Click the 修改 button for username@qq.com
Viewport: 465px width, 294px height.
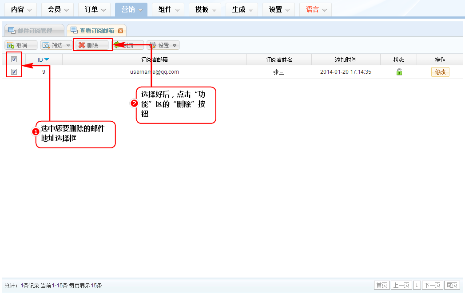440,72
